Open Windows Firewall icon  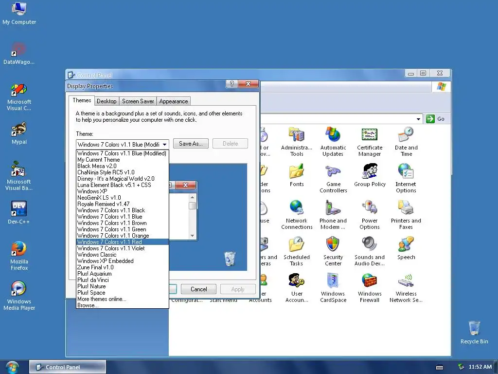coord(370,288)
